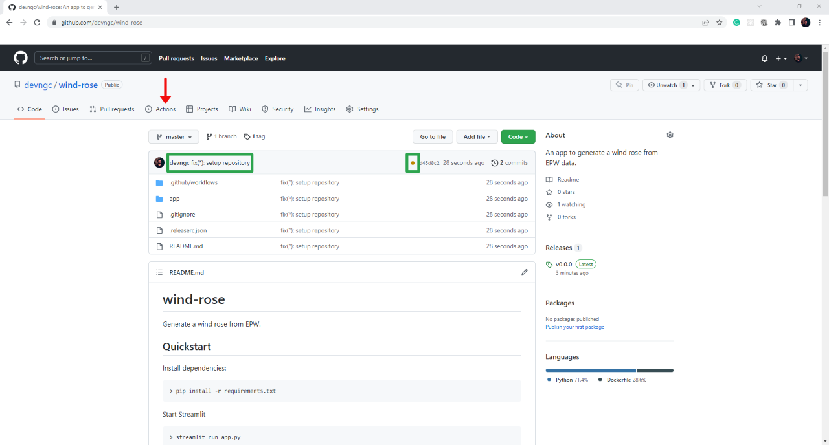Screen dimensions: 829x445
Task: Expand the master branch dropdown
Action: click(174, 136)
